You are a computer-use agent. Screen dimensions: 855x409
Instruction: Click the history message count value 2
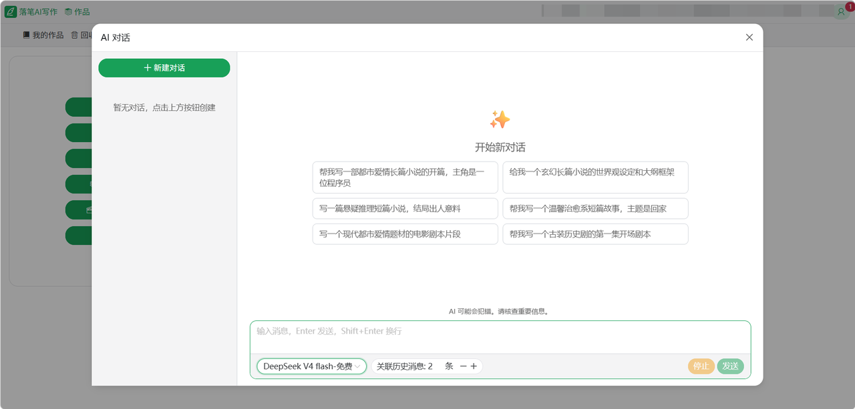(430, 366)
